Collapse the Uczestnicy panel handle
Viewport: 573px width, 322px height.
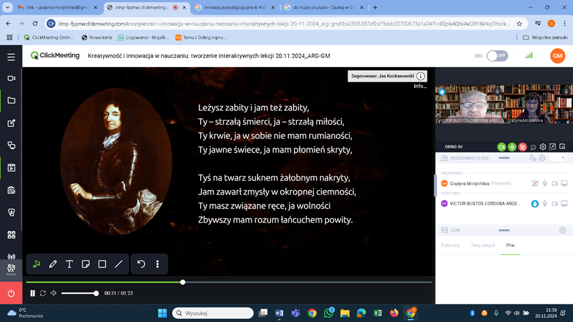pos(504,158)
